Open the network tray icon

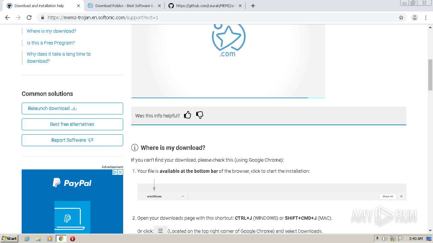393,239
